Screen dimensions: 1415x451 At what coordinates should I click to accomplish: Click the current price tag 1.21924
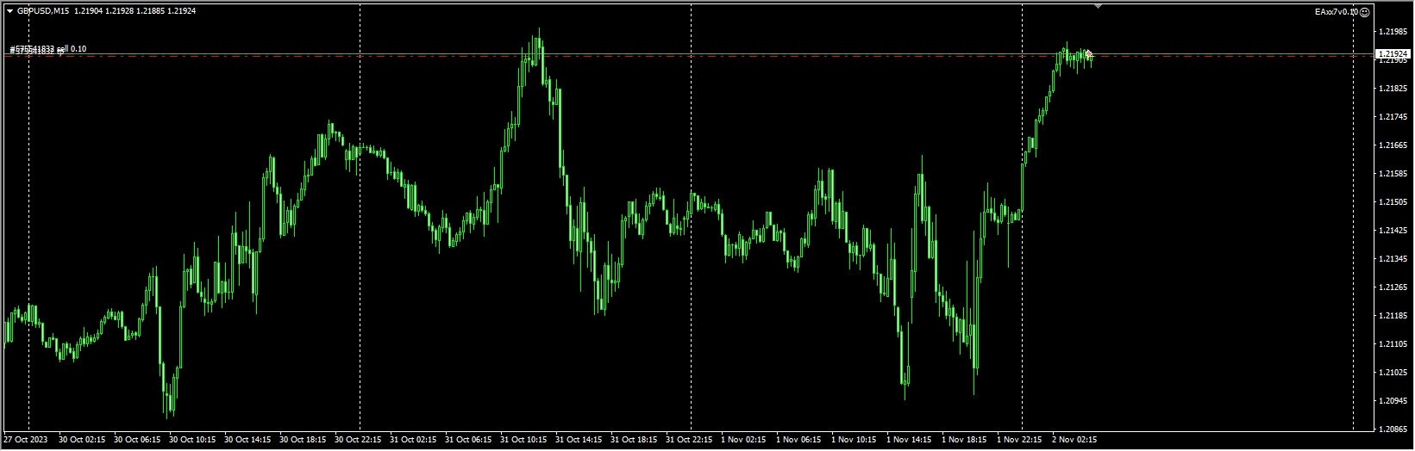point(1392,54)
